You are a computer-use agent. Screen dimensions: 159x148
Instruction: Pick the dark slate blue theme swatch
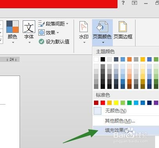[116, 59]
